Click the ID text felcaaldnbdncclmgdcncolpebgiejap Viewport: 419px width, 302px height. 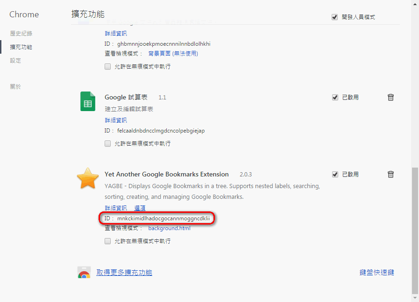point(161,131)
